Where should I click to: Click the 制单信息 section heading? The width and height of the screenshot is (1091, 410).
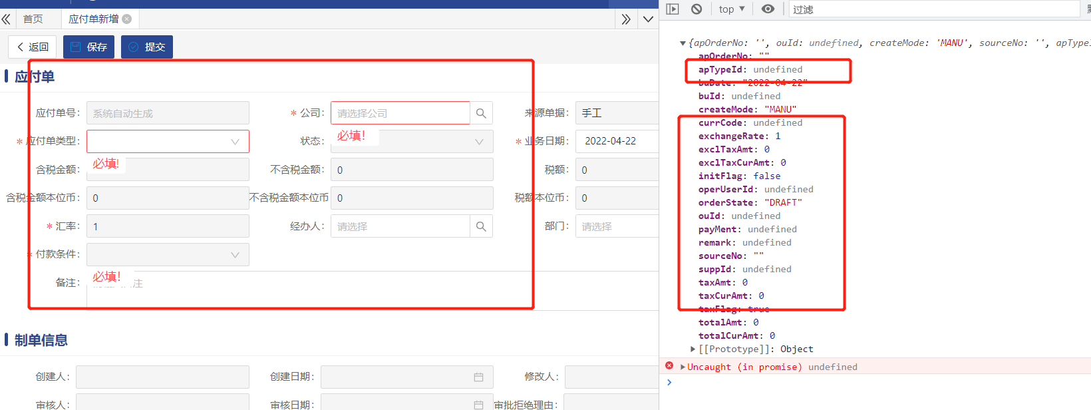(41, 340)
